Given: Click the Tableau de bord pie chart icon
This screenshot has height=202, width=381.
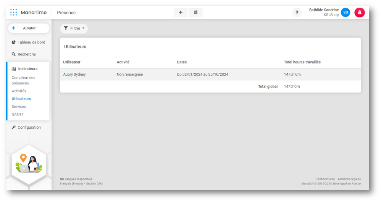Looking at the screenshot, I should 14,42.
